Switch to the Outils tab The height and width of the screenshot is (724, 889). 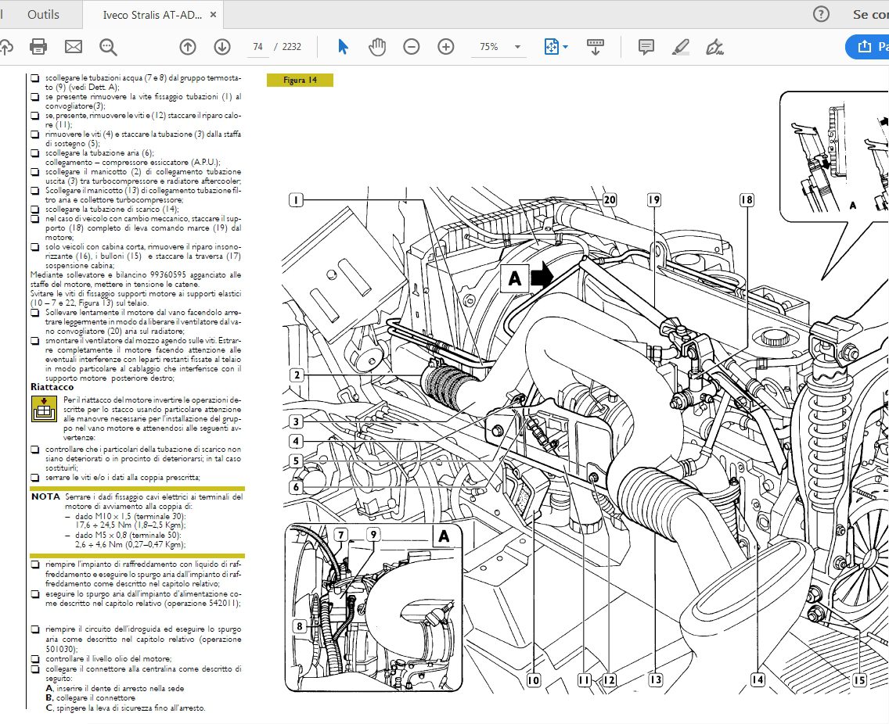(x=43, y=15)
